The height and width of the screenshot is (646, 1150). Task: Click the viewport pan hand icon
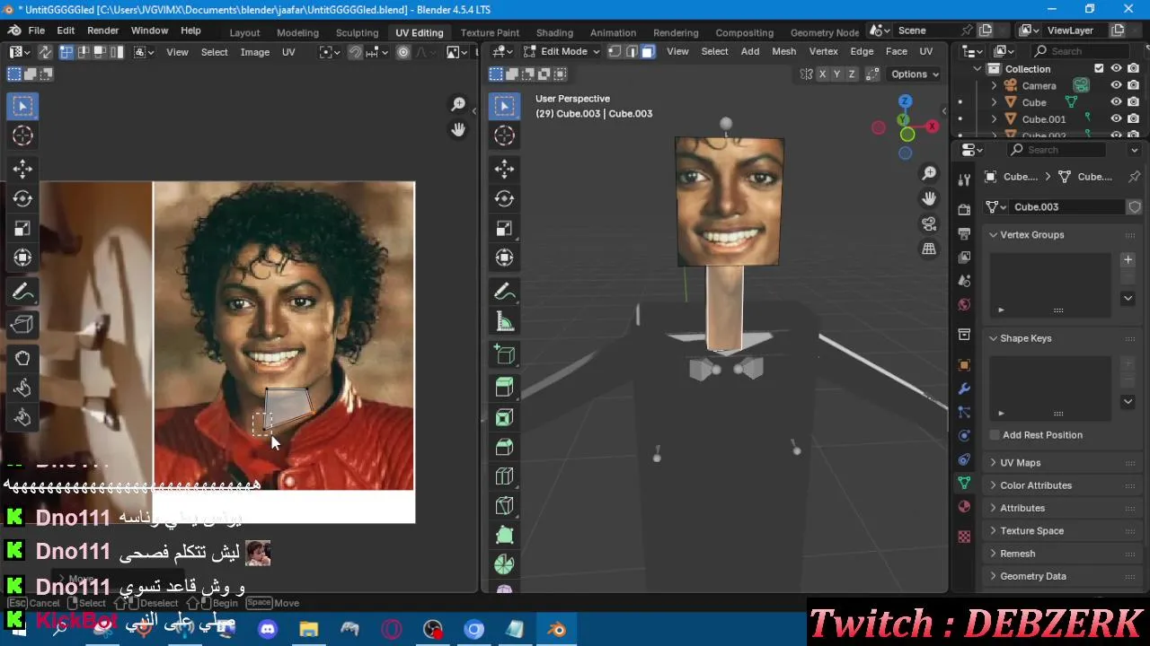tap(929, 198)
